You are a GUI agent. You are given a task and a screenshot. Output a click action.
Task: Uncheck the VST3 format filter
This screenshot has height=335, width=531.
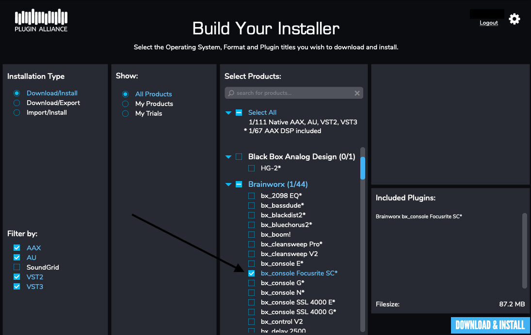pos(16,287)
